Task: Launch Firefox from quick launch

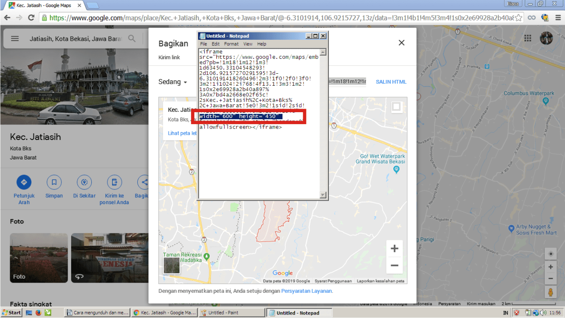Action: point(38,313)
